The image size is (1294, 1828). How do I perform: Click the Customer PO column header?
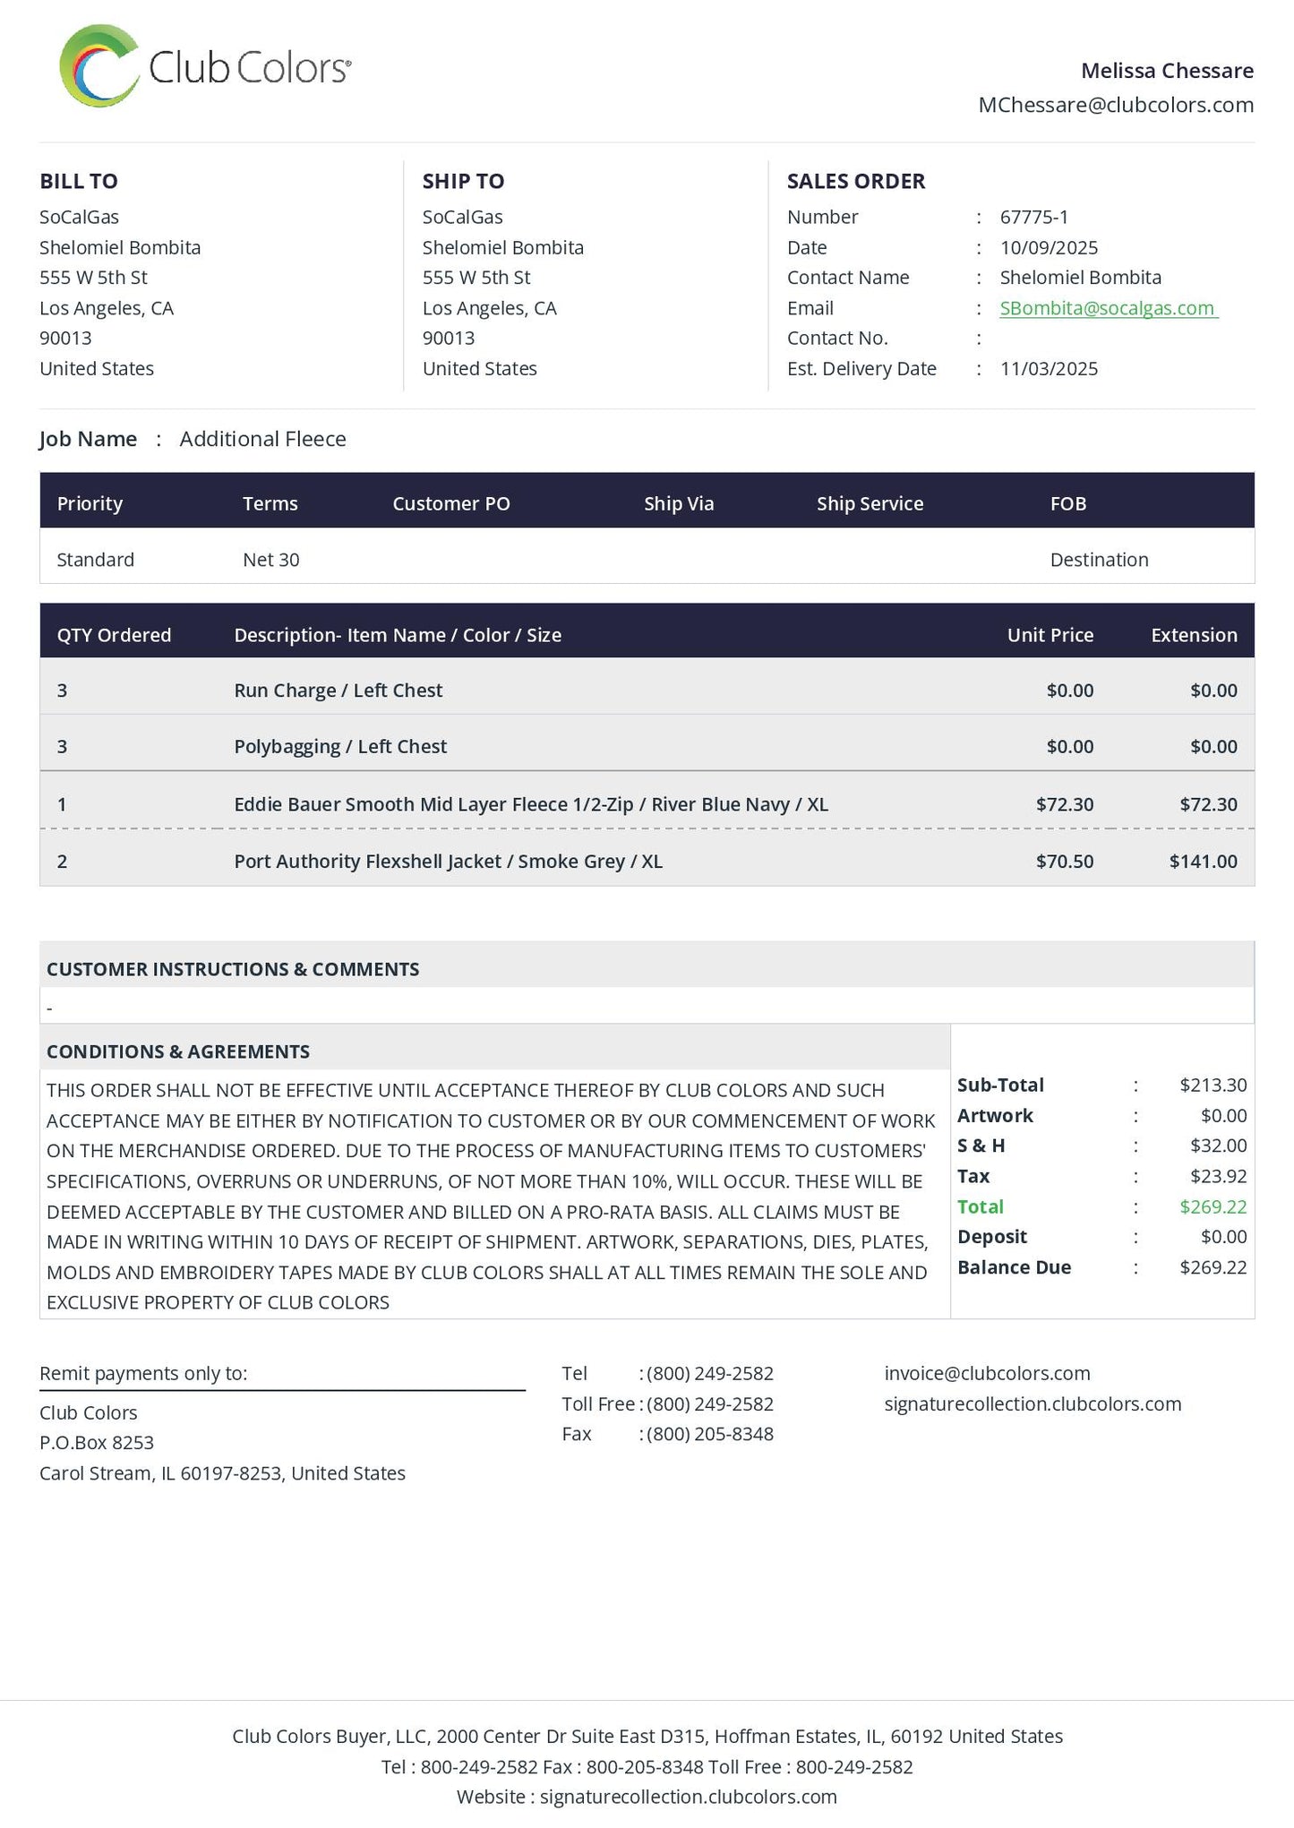pyautogui.click(x=450, y=503)
